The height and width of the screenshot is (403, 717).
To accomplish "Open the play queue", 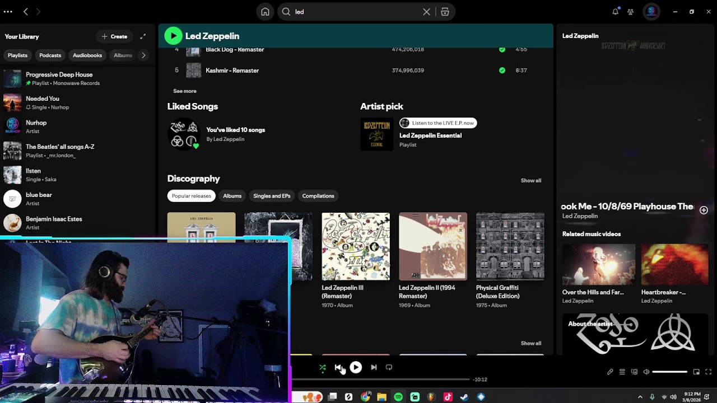I will (622, 372).
